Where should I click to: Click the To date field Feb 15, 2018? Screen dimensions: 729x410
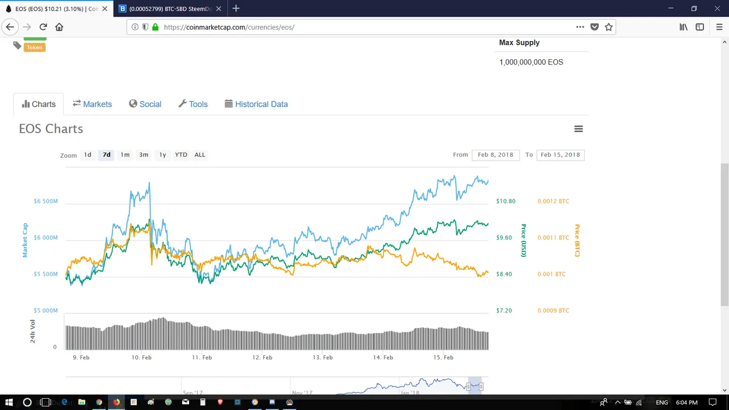(560, 155)
